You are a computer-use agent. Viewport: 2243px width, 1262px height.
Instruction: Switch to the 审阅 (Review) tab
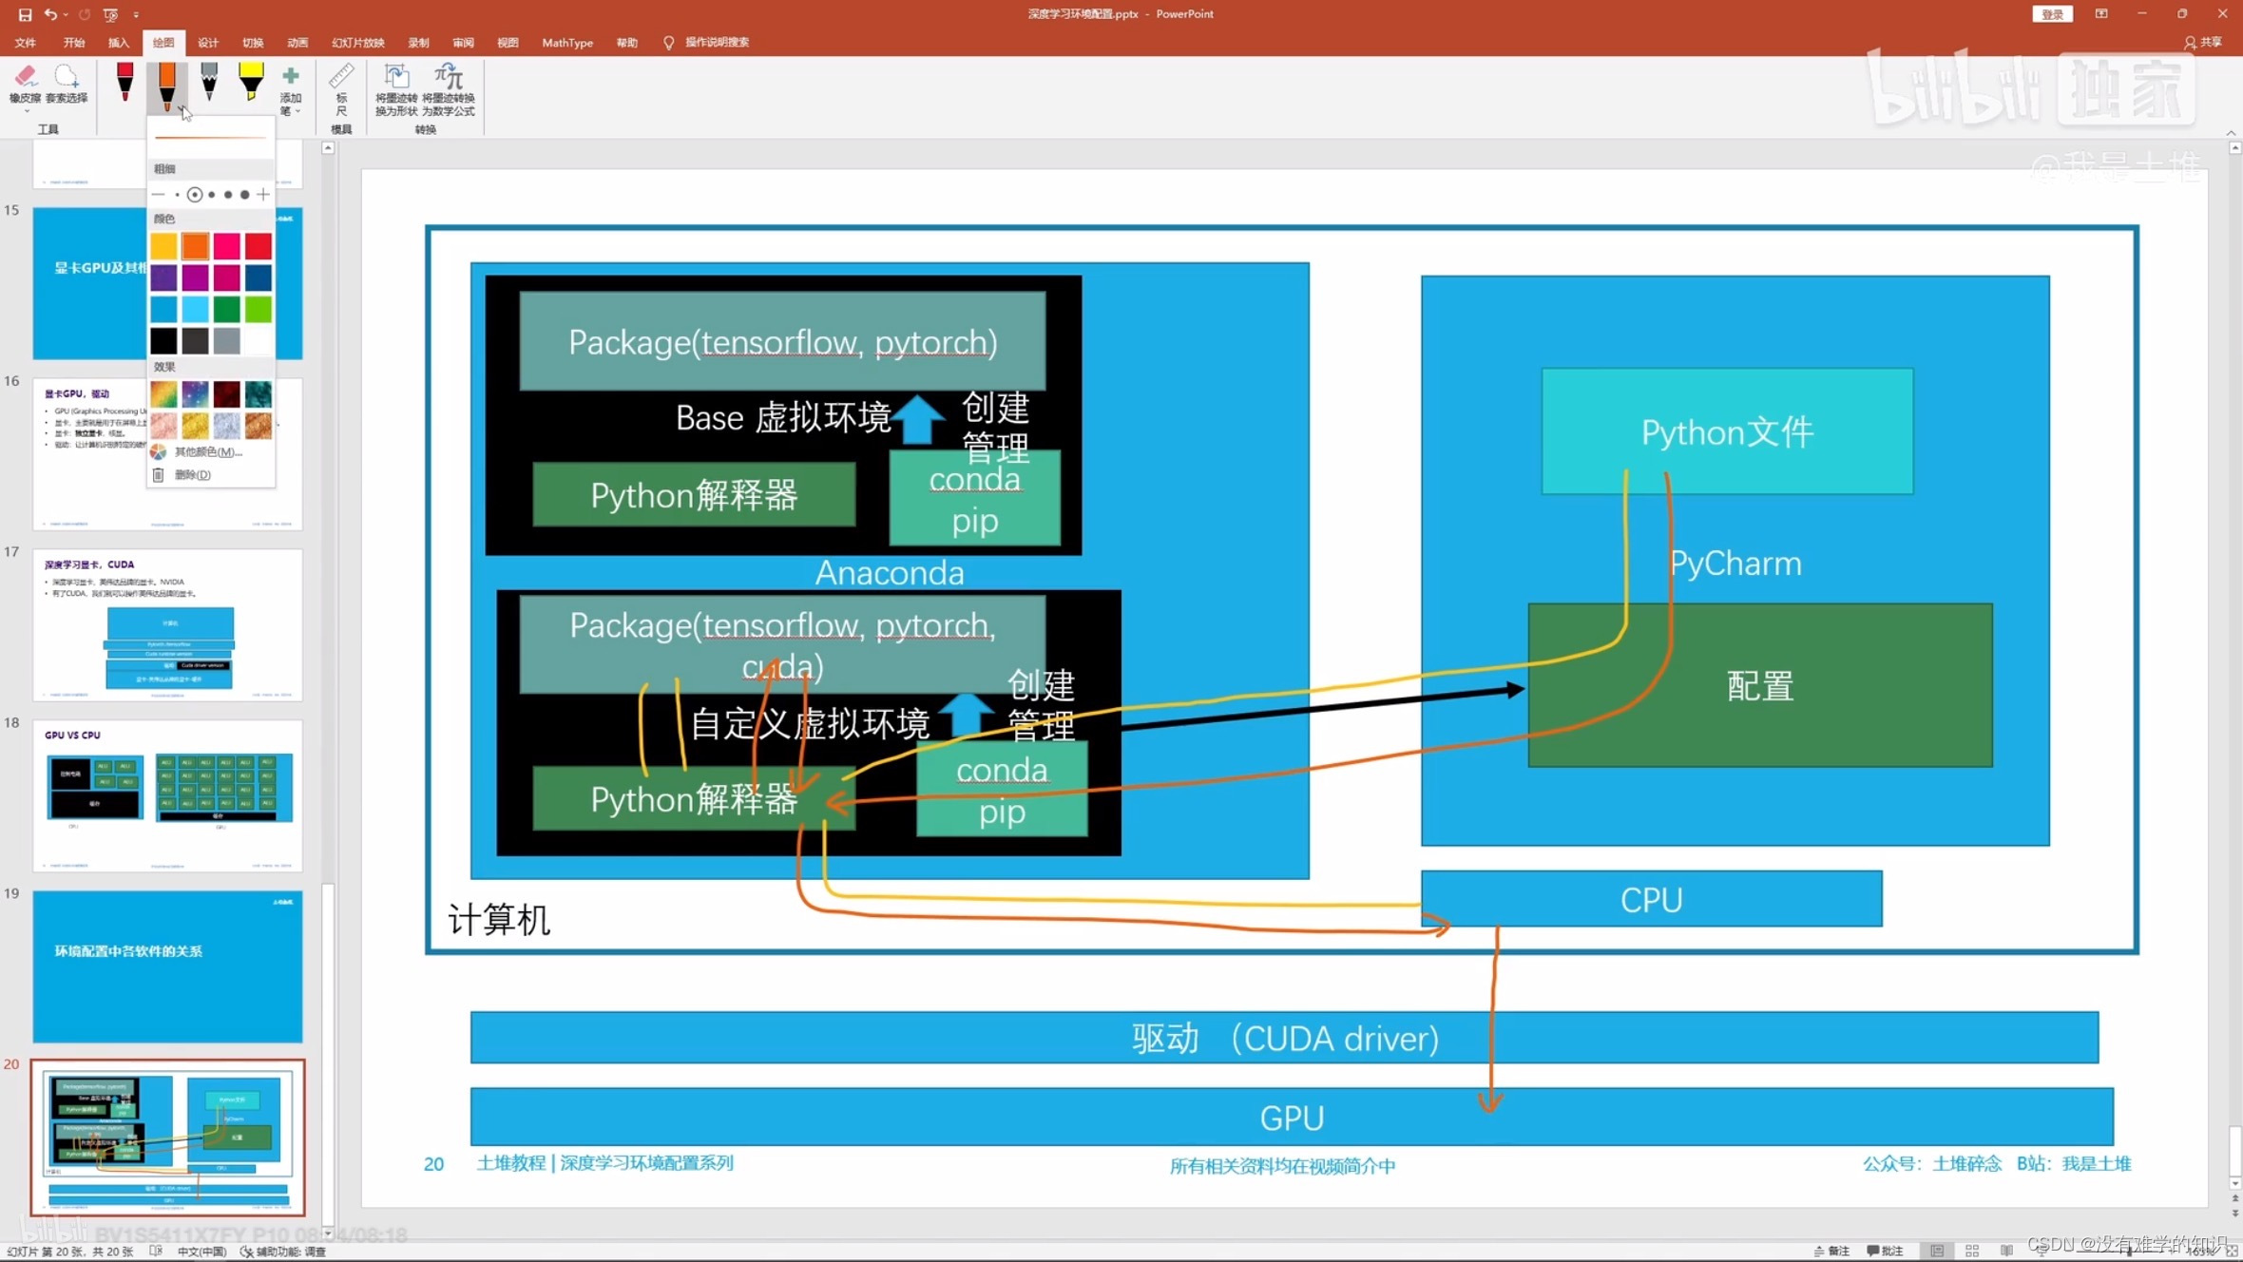(463, 42)
